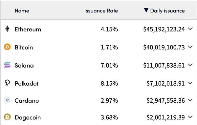Expand the Solana row chevron
This screenshot has width=197, height=125.
[190, 65]
